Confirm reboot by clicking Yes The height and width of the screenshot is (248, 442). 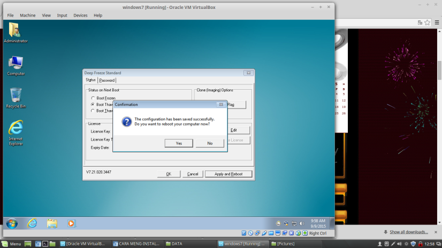(x=179, y=143)
